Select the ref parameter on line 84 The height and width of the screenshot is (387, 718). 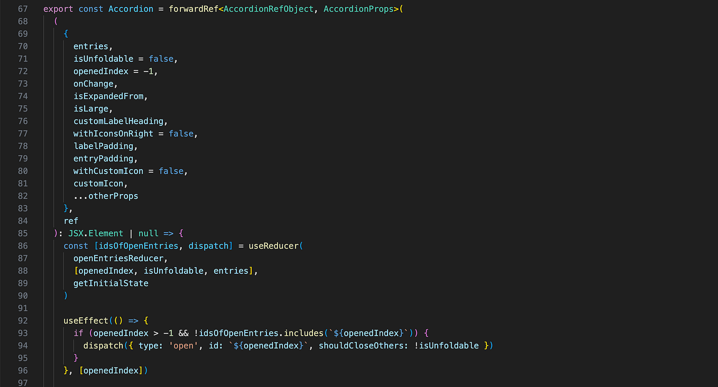70,220
